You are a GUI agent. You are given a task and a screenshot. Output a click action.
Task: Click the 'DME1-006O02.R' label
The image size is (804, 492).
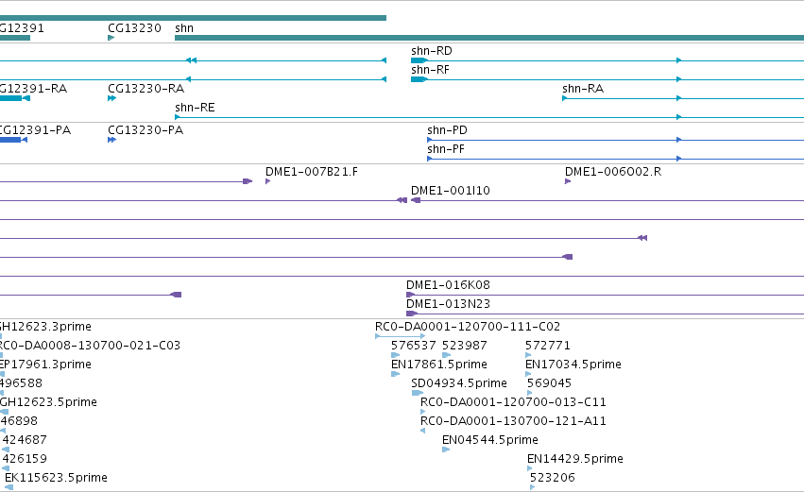coord(613,172)
